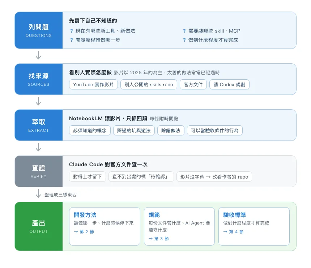Click the 萃取 EXTRACT stage block

pyautogui.click(x=39, y=125)
